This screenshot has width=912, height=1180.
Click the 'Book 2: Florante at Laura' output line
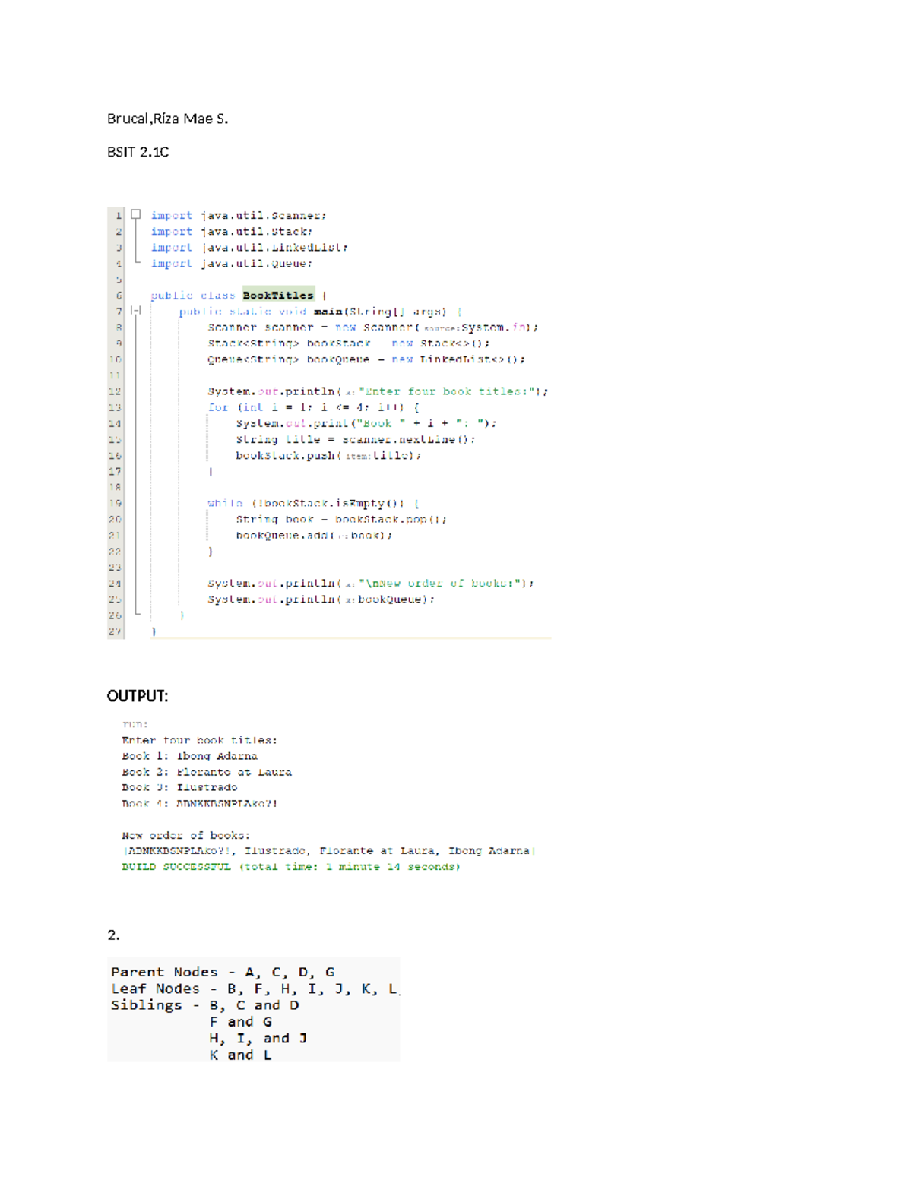click(206, 772)
